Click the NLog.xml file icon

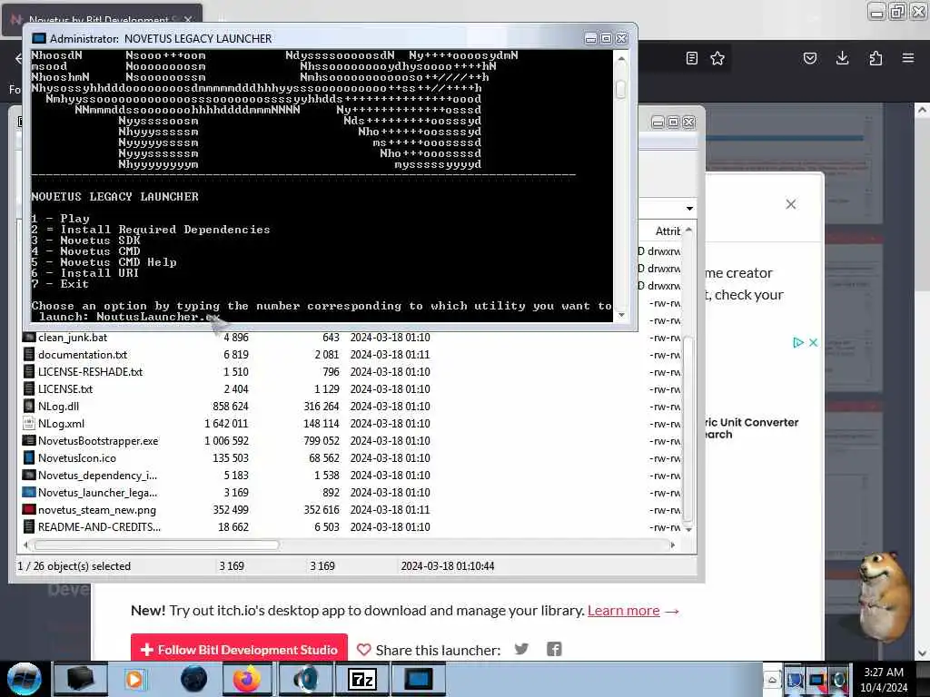pyautogui.click(x=29, y=423)
